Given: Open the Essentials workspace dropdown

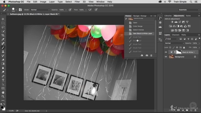Looking at the screenshot, I should [x=189, y=10].
